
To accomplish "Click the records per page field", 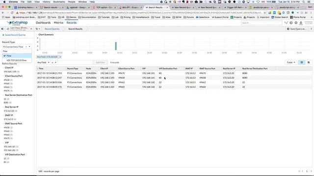I will pyautogui.click(x=40, y=172).
